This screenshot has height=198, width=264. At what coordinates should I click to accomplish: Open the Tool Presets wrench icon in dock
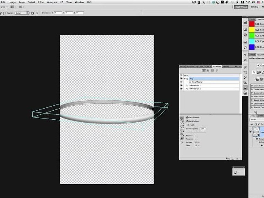coord(245,78)
